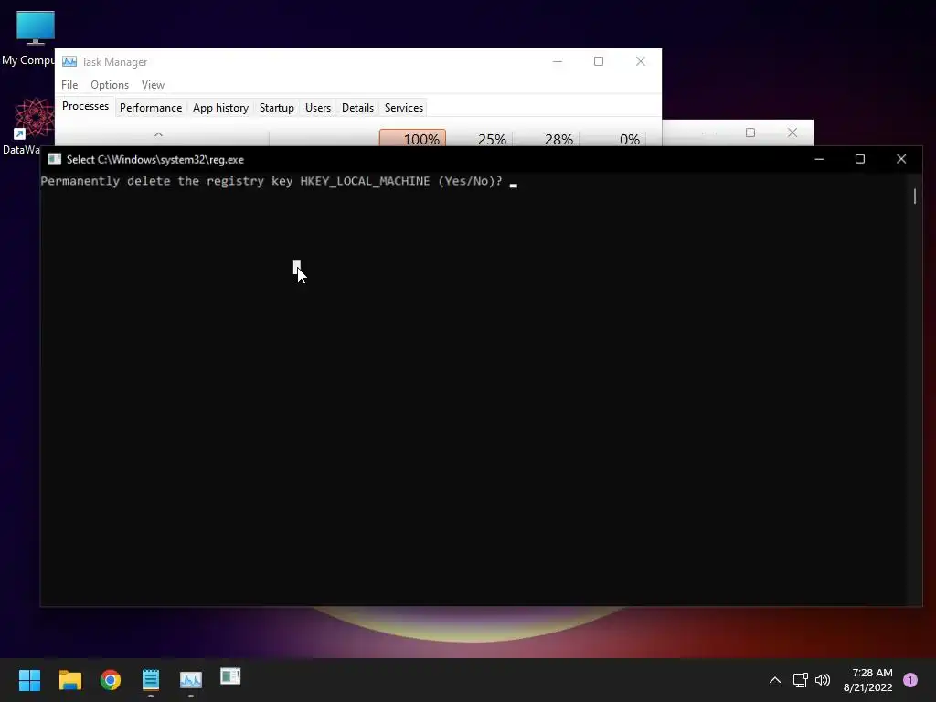Sort by the 100% CPU column header
The height and width of the screenshot is (702, 936).
pos(412,138)
